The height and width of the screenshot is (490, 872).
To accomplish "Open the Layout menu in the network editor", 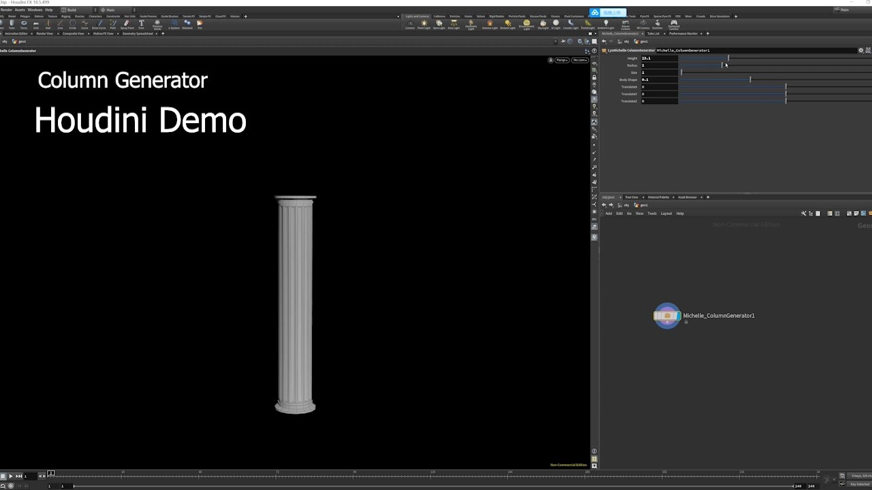I will (666, 213).
